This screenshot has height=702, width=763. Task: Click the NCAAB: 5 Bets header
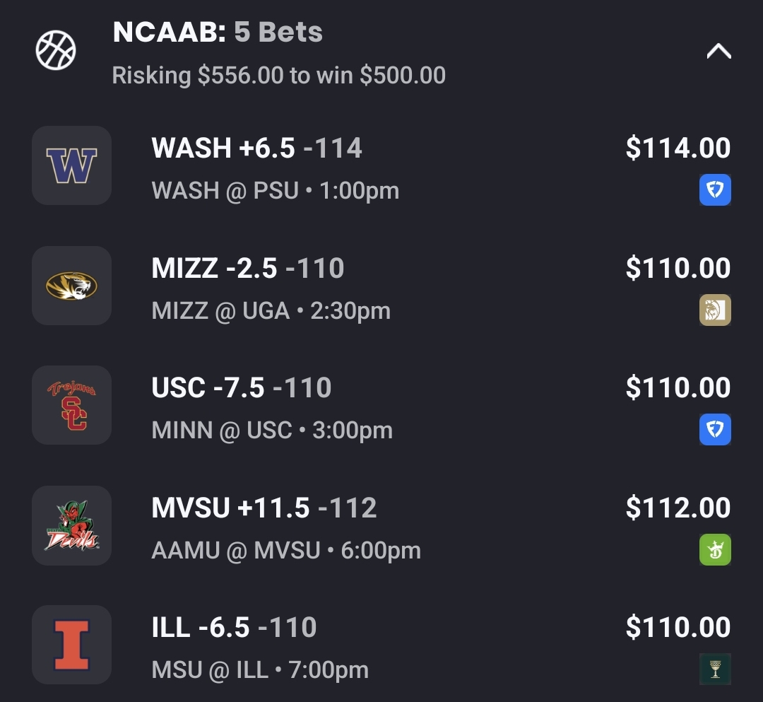click(x=218, y=33)
